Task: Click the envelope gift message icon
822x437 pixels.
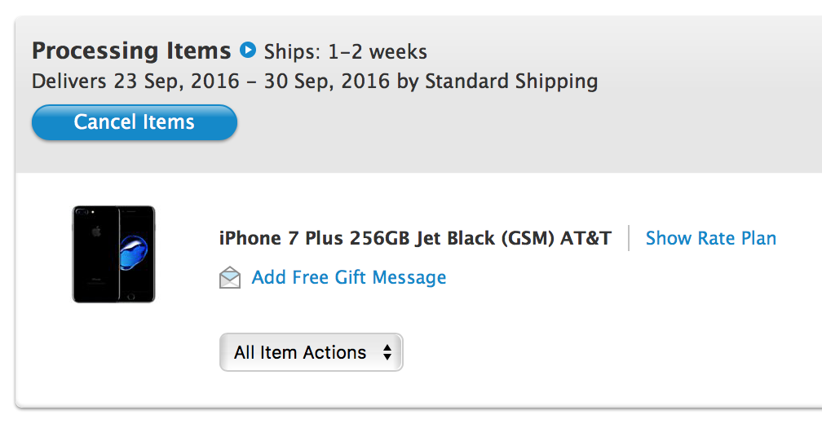Action: pyautogui.click(x=230, y=277)
